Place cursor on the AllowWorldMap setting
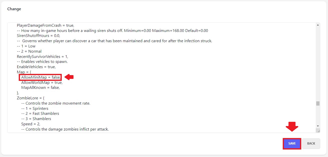 (41, 82)
